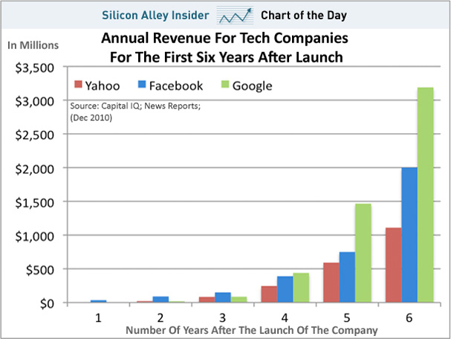
Task: Click the '$2,500' y-axis label
Action: tap(34, 135)
